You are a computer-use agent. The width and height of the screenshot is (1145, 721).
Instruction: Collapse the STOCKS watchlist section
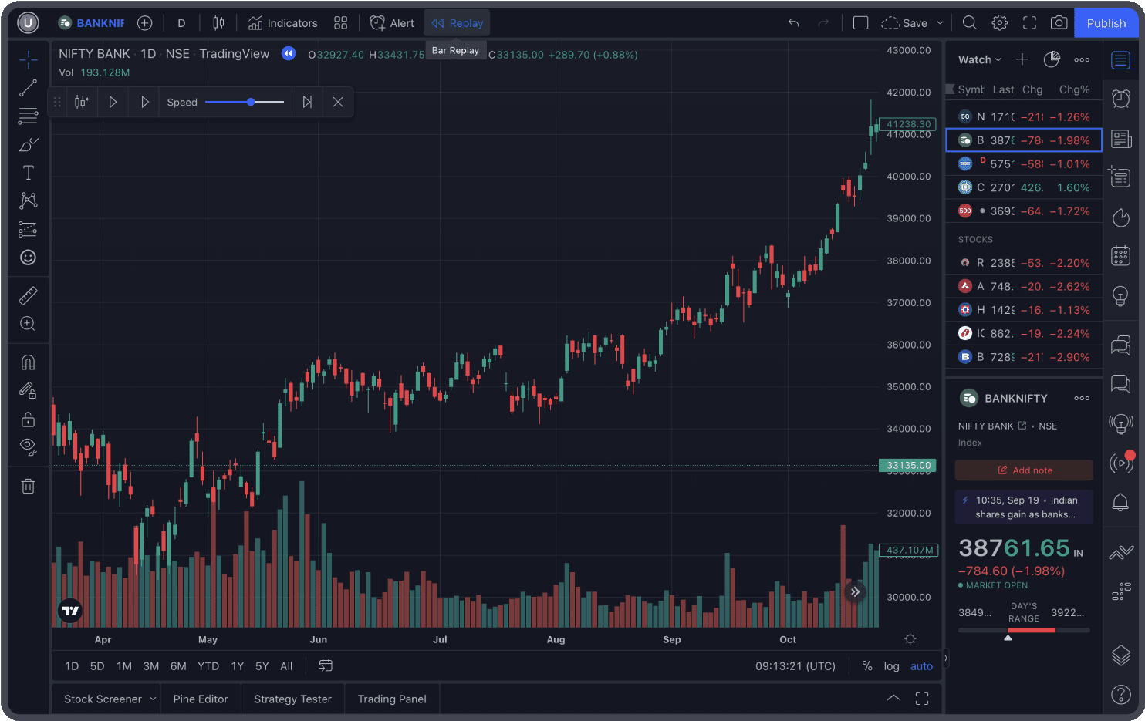975,240
